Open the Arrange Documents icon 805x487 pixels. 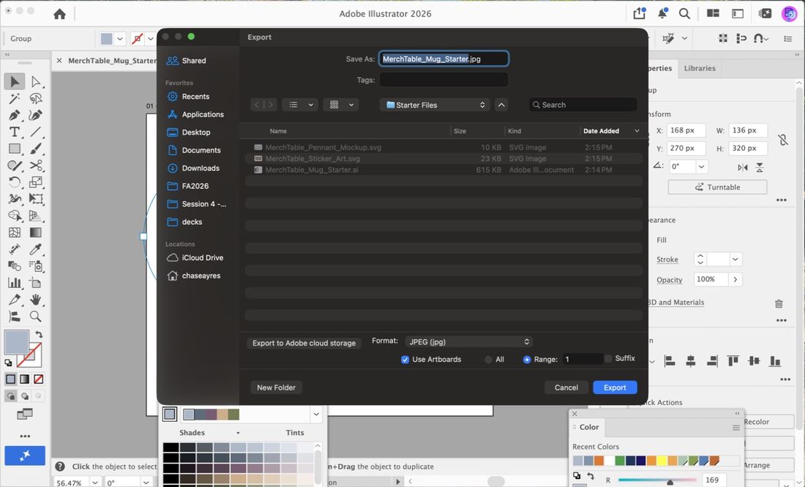pos(713,13)
